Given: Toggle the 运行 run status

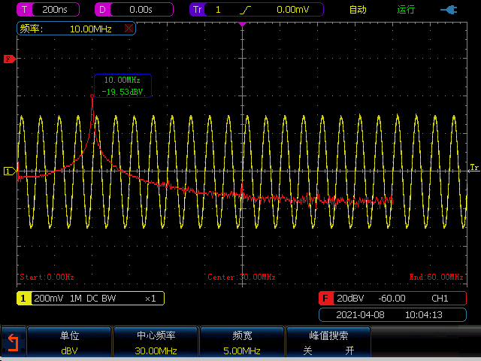Looking at the screenshot, I should (406, 11).
